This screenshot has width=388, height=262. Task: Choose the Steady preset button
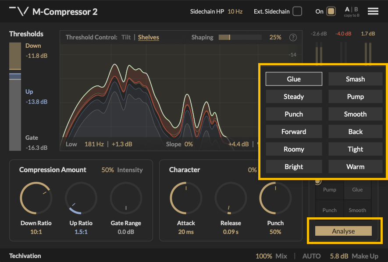tap(294, 96)
